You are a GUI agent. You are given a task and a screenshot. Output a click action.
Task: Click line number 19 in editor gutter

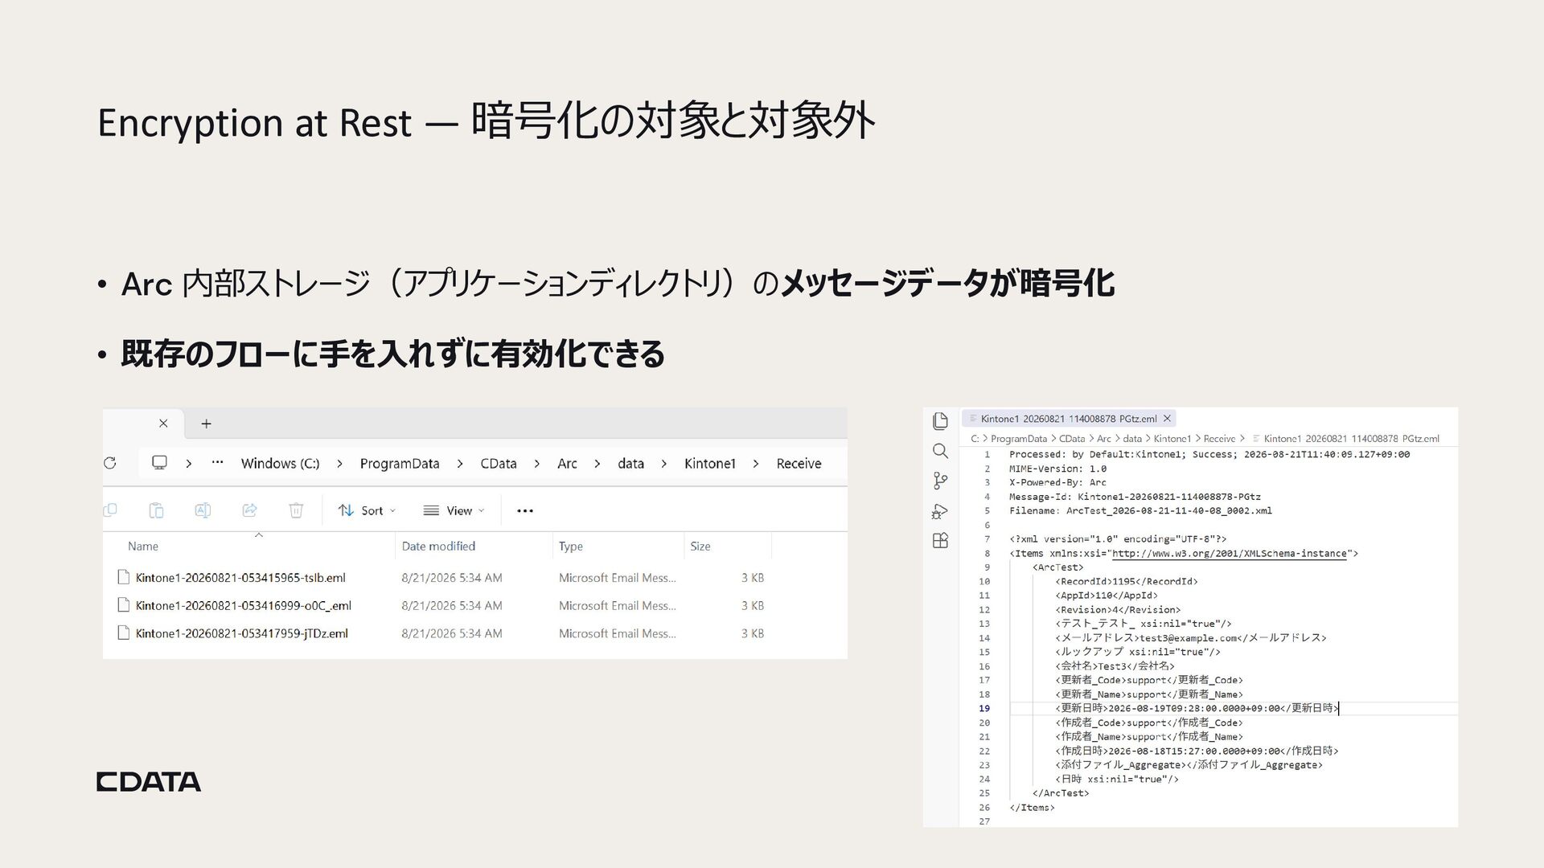point(984,709)
